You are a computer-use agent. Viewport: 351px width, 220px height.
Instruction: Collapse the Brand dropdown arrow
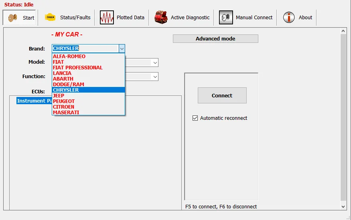[x=122, y=48]
